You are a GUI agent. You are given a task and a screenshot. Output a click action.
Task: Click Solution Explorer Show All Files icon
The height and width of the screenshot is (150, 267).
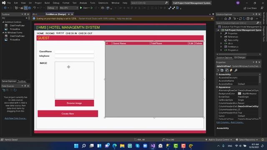(x=252, y=18)
